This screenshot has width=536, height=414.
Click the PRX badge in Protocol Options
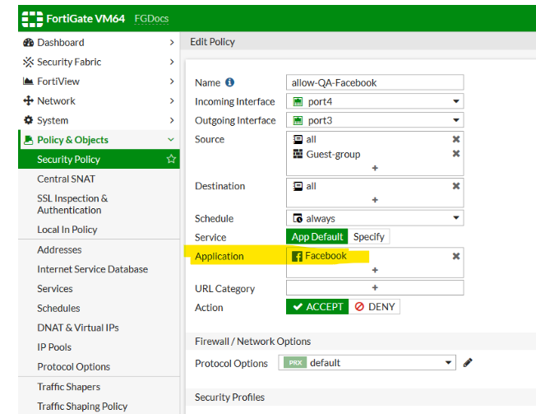(295, 363)
